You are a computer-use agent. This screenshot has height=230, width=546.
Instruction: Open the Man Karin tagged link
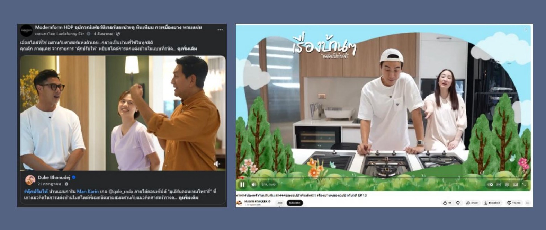click(x=88, y=191)
